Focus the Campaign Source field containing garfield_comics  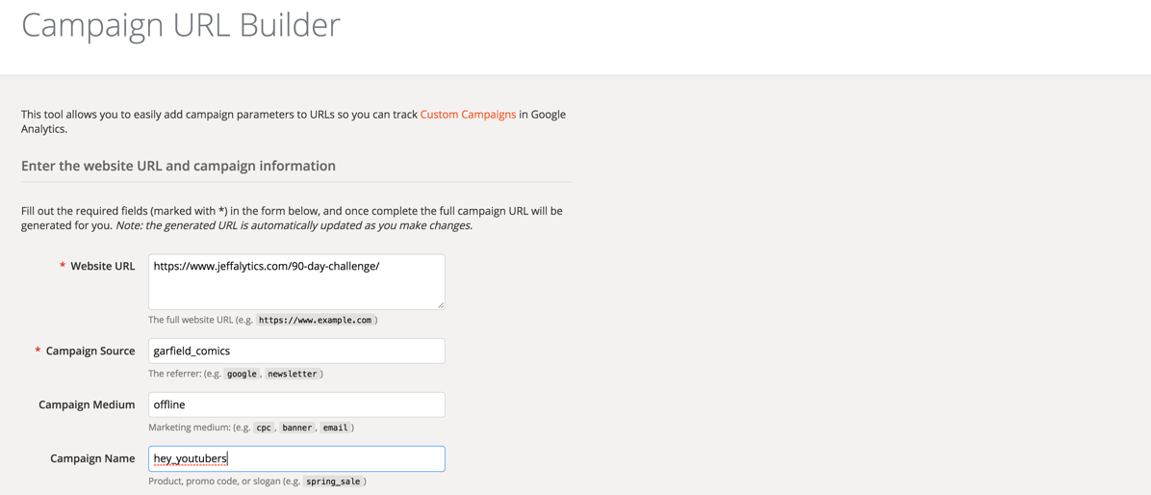[296, 352]
